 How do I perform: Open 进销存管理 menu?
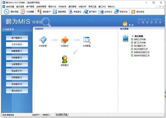(41, 7)
